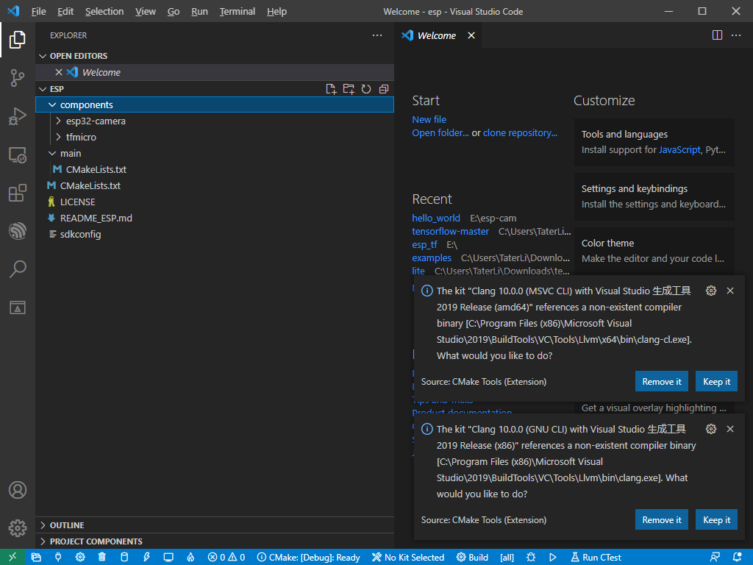This screenshot has height=565, width=753.
Task: Click the gear icon next to the plug in status bar
Action: tap(80, 558)
